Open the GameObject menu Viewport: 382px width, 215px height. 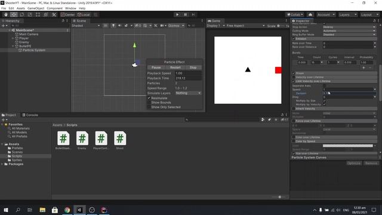36,8
